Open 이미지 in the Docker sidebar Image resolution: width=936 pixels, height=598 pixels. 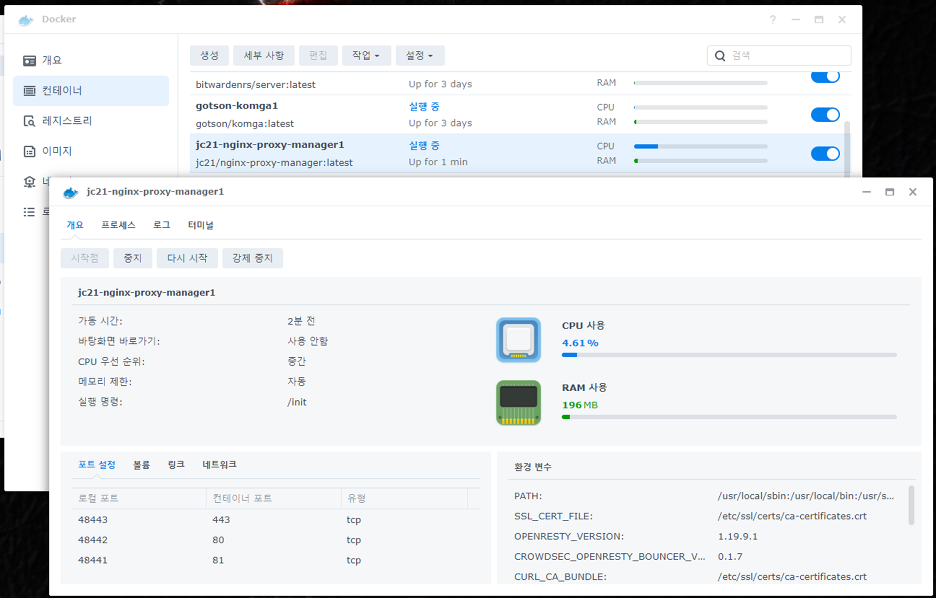tap(91, 151)
